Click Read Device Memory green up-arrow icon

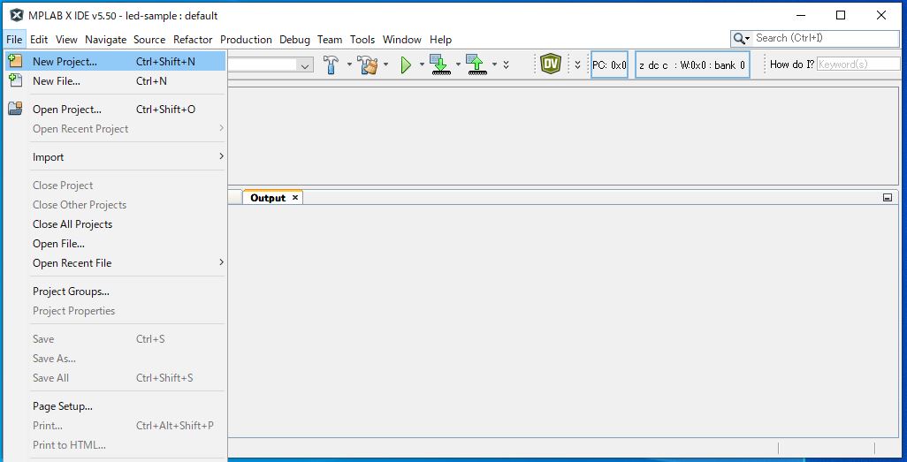pyautogui.click(x=476, y=64)
